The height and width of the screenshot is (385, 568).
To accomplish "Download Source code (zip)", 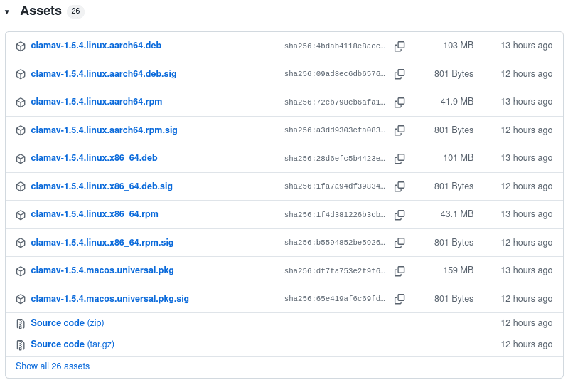I will point(68,322).
